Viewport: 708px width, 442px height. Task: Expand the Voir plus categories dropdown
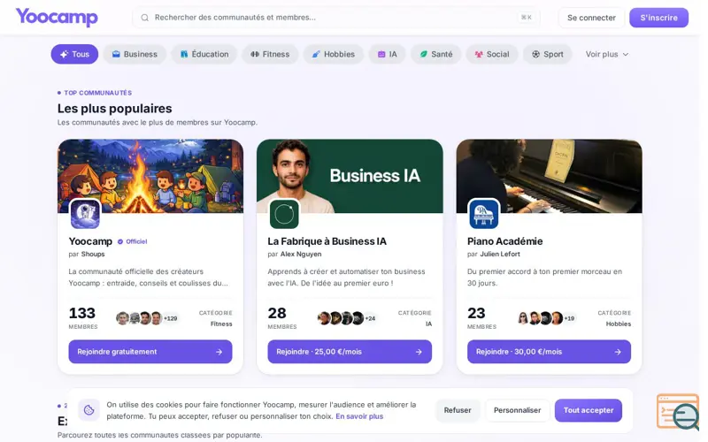607,54
